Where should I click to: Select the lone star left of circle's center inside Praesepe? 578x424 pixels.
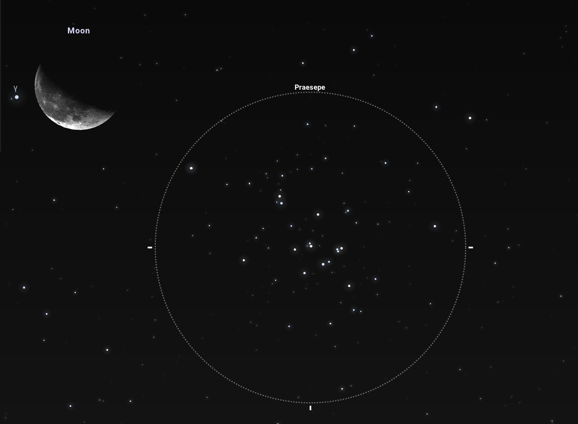[x=243, y=260]
